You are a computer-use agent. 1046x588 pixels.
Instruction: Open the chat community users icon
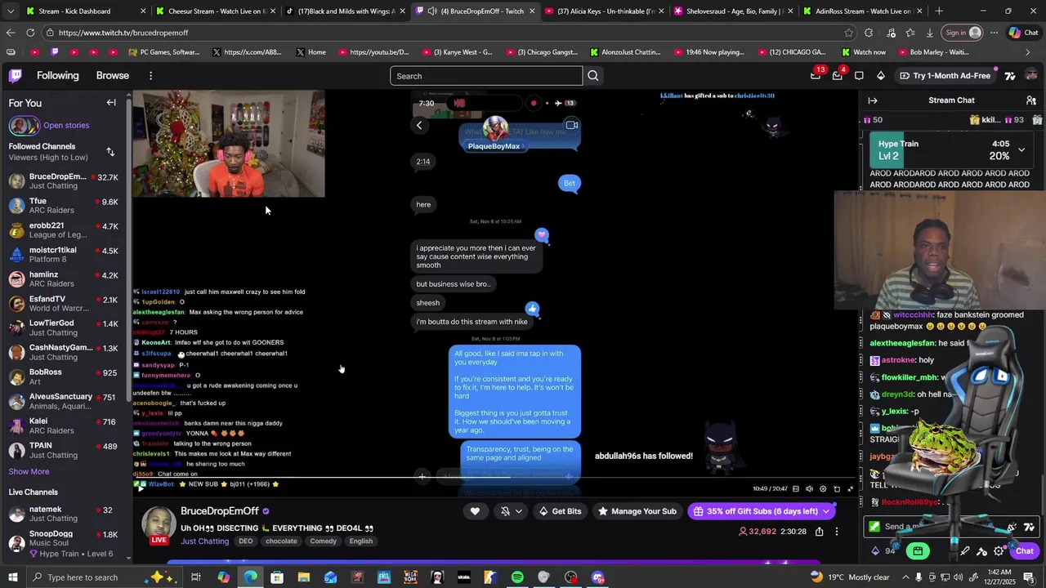point(1031,100)
